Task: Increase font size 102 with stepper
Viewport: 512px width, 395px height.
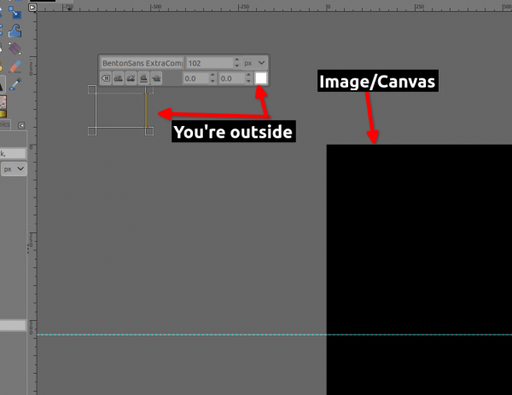Action: coord(237,60)
